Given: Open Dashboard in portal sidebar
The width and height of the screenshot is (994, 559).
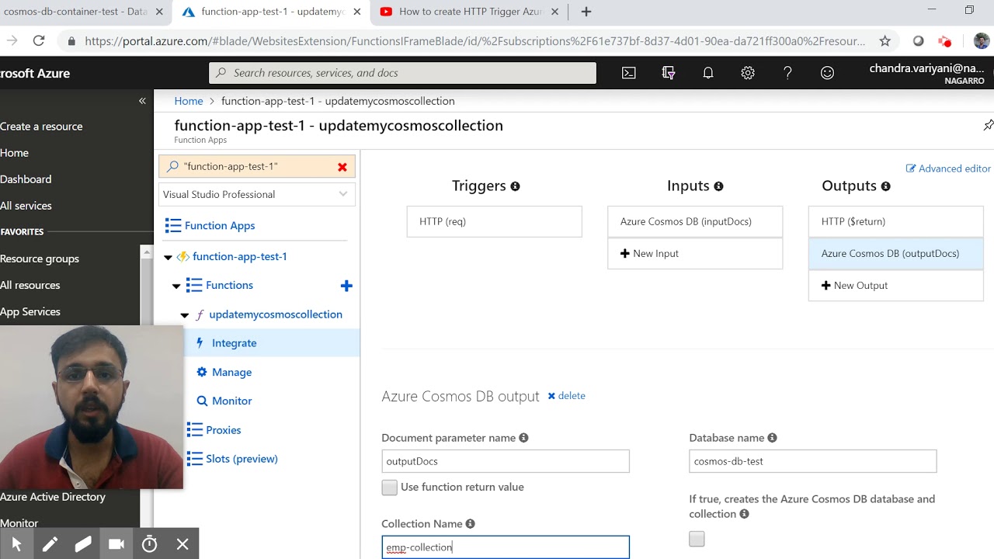Looking at the screenshot, I should (x=26, y=179).
